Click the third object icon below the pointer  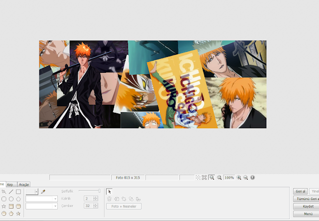(x=124, y=199)
